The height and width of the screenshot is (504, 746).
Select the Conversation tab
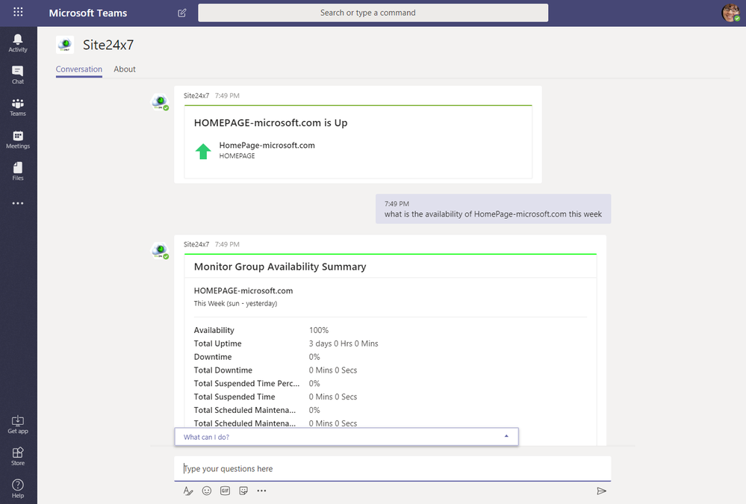tap(79, 69)
